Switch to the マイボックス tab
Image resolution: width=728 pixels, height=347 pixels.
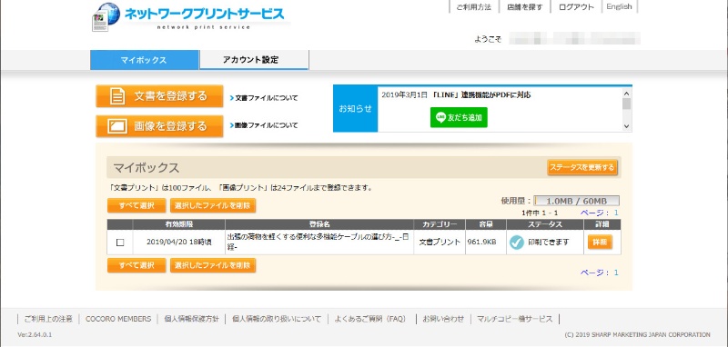(144, 60)
